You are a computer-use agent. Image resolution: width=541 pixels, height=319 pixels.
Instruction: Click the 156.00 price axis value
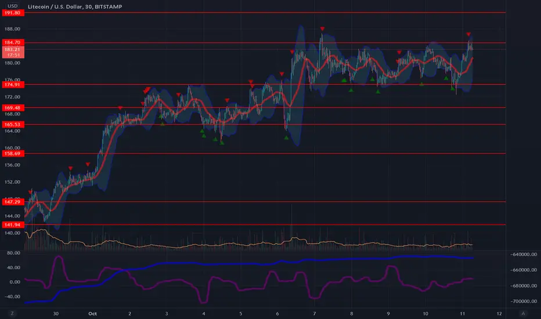[12, 165]
